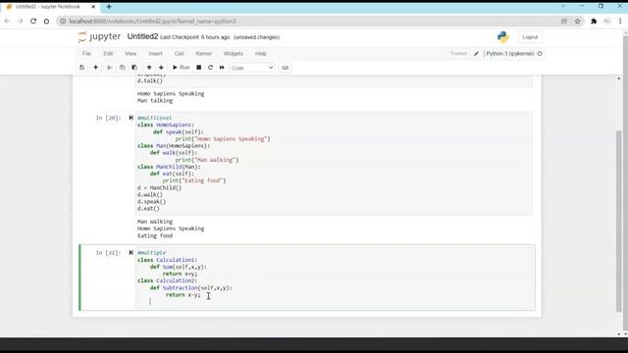Open the cell type Code dropdown
This screenshot has width=628, height=353.
click(252, 68)
